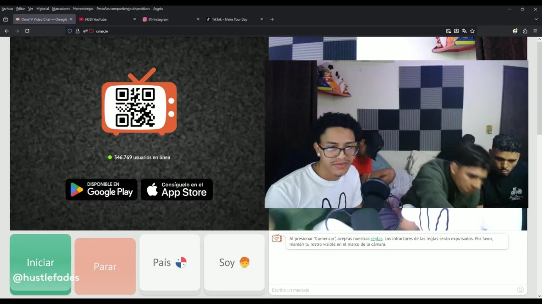Click the site permissions icon in address bar

[85, 31]
